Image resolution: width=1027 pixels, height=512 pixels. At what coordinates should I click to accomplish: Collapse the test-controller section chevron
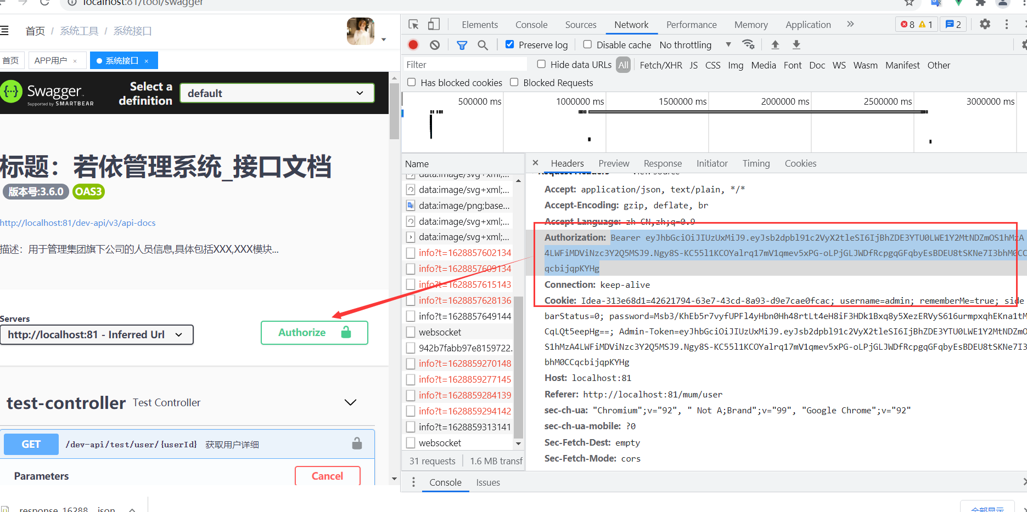pos(350,402)
